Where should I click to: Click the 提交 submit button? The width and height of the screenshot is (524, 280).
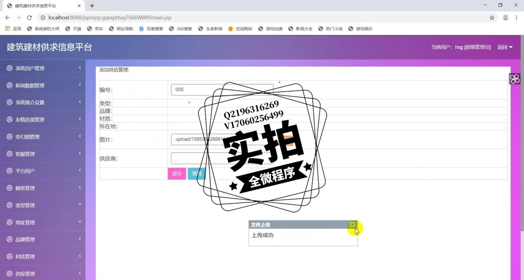(x=177, y=174)
